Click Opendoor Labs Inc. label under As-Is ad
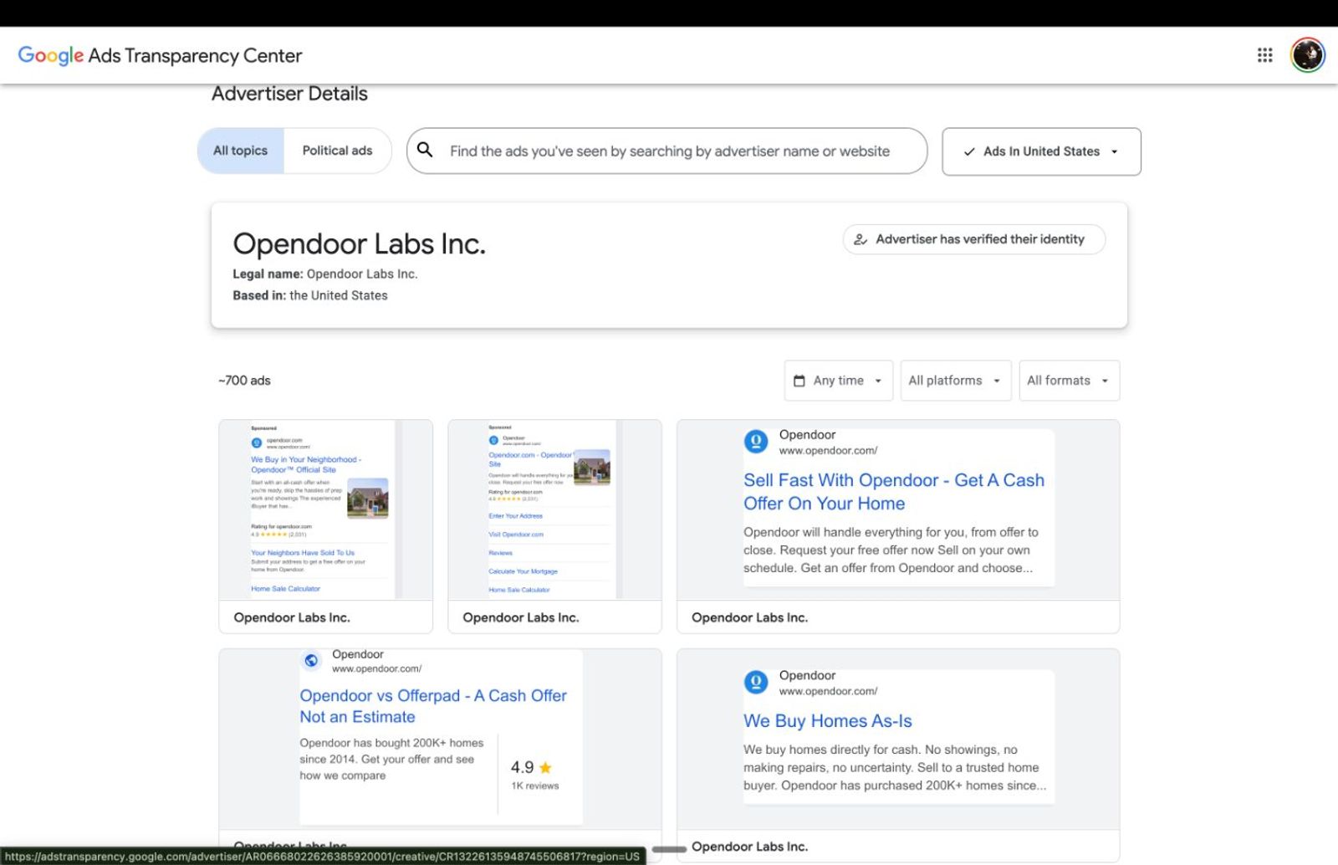 pos(749,847)
